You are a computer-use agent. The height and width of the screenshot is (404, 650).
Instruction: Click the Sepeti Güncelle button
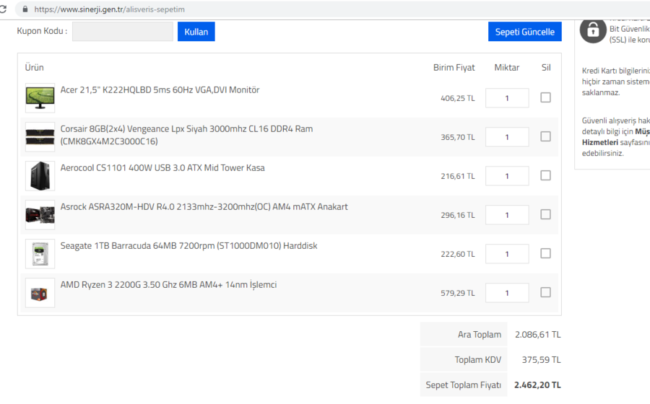pos(525,32)
